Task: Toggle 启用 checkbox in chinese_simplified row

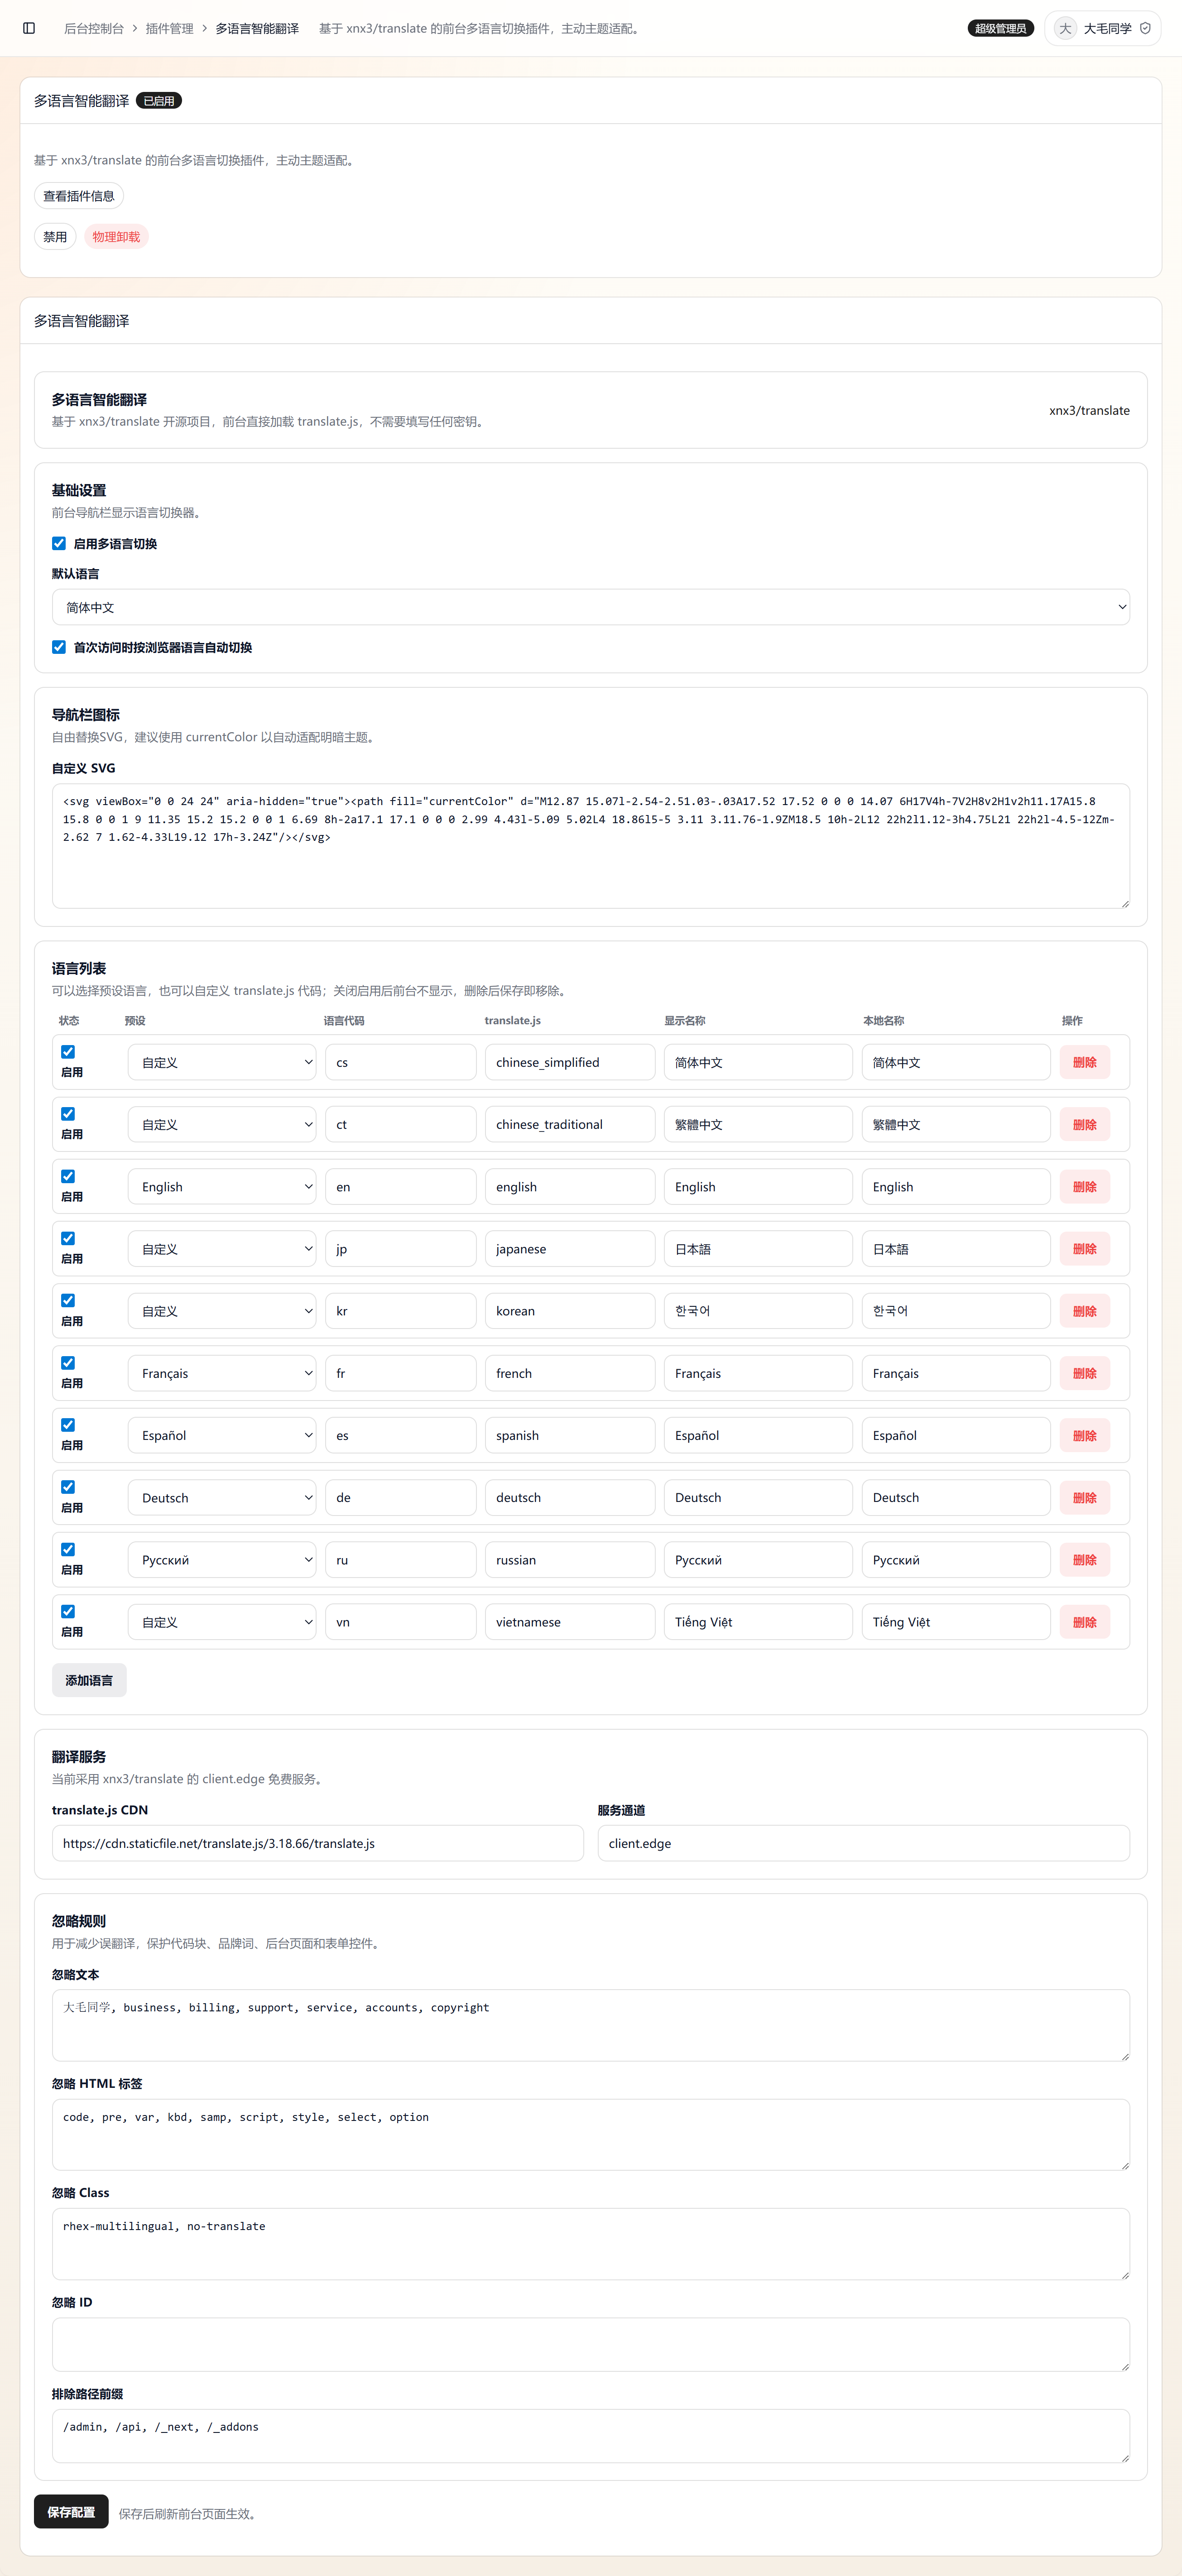Action: pyautogui.click(x=68, y=1052)
